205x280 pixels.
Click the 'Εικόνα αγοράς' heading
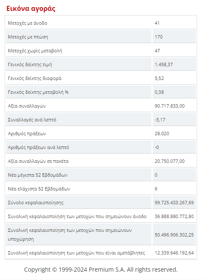click(31, 8)
